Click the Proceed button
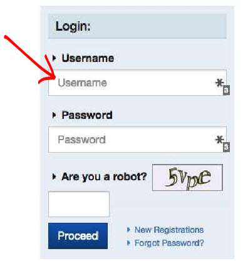243x266 pixels. click(x=78, y=236)
